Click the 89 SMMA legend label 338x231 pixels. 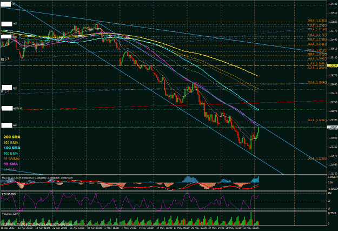[x=11, y=159]
